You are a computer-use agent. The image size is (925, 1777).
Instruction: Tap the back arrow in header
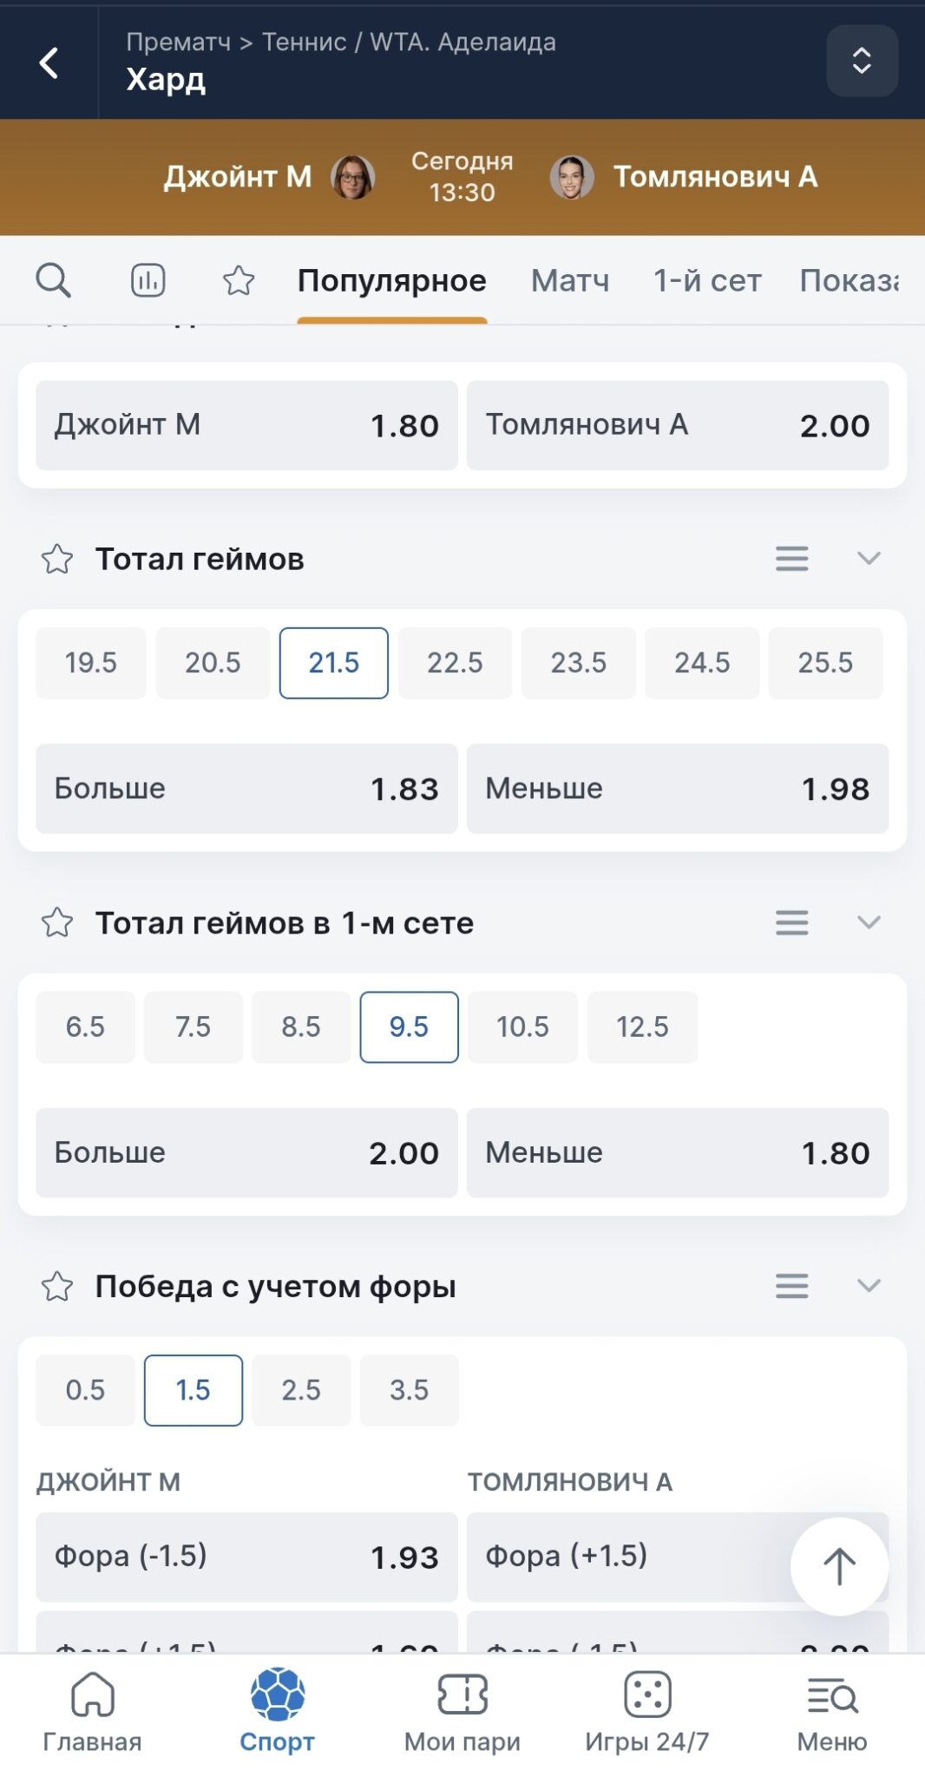(x=49, y=62)
